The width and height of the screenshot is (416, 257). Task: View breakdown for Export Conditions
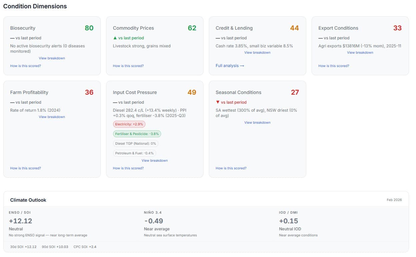(360, 52)
